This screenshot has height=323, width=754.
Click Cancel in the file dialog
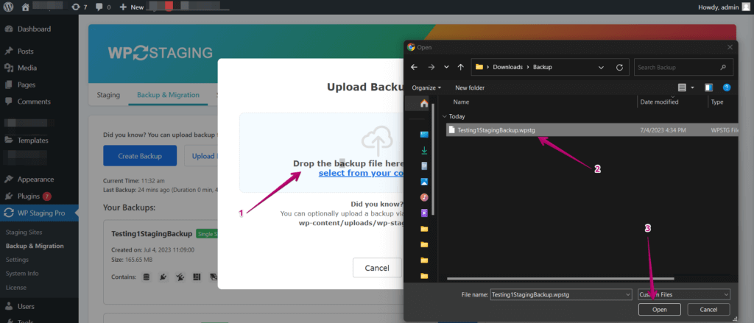click(708, 310)
